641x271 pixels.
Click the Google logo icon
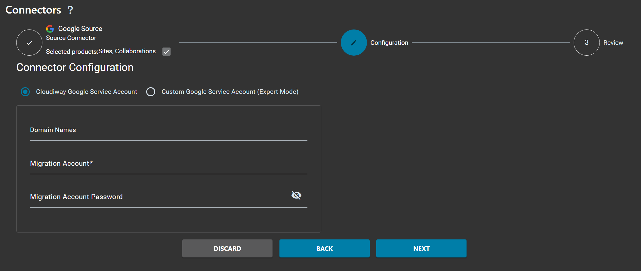(x=50, y=29)
